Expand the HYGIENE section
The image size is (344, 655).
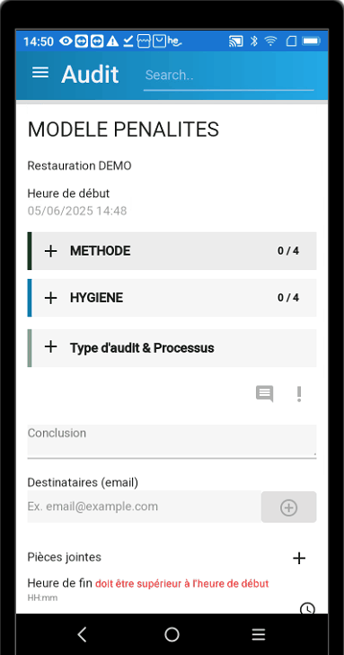click(x=172, y=298)
